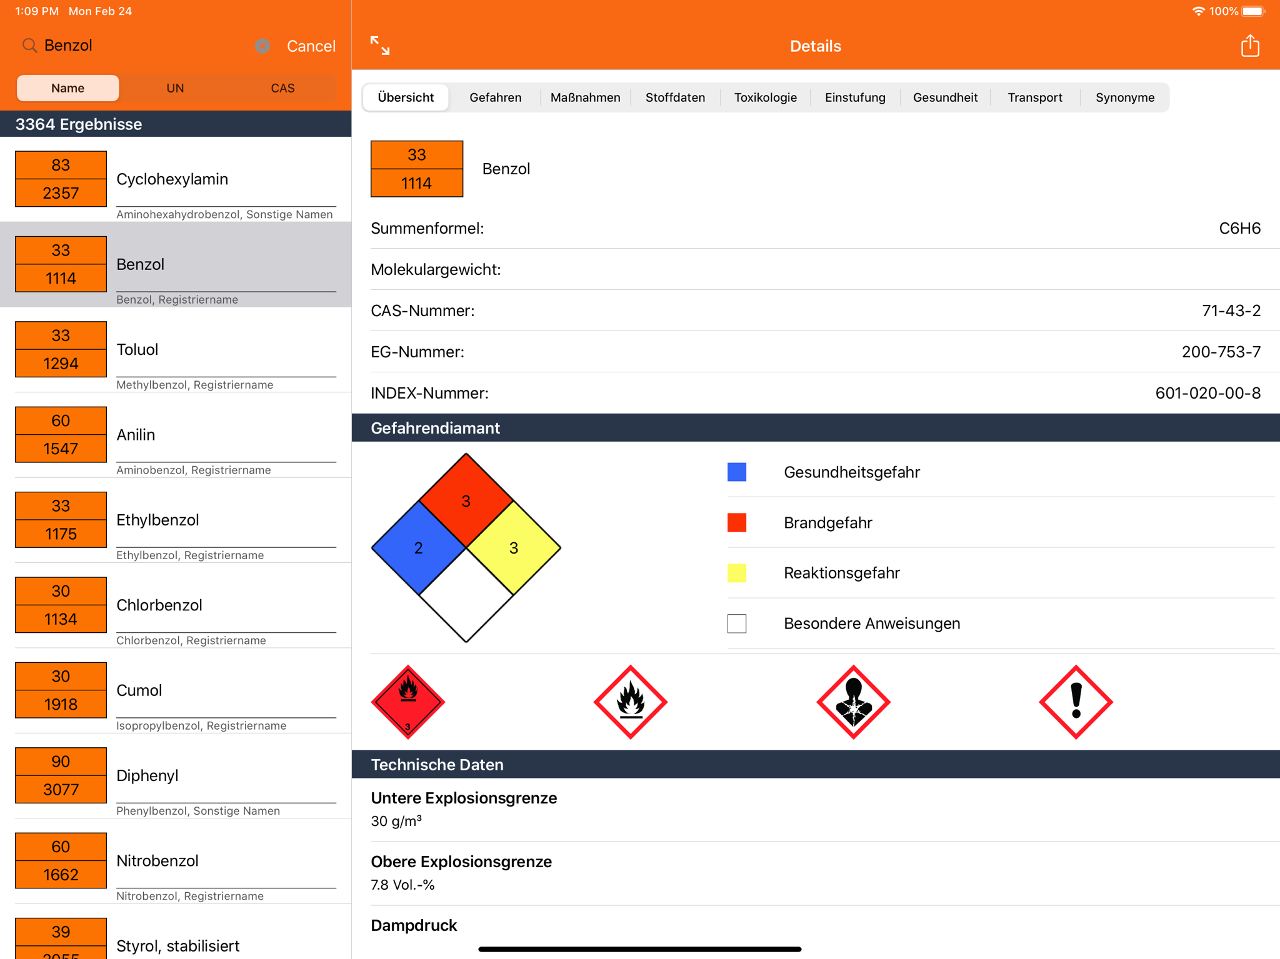This screenshot has width=1280, height=959.
Task: Select the Name search segment
Action: (67, 88)
